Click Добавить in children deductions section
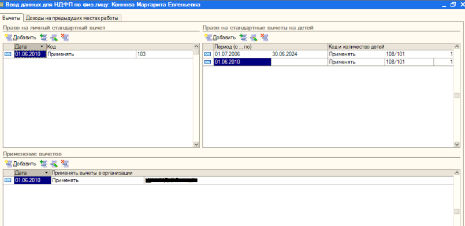 (x=220, y=38)
